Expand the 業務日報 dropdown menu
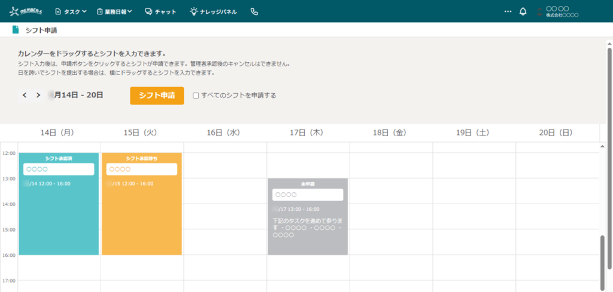This screenshot has height=292, width=613. (114, 12)
